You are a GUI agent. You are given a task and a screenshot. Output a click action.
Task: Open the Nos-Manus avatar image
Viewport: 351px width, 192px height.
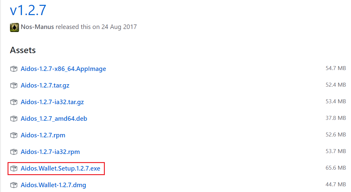14,27
